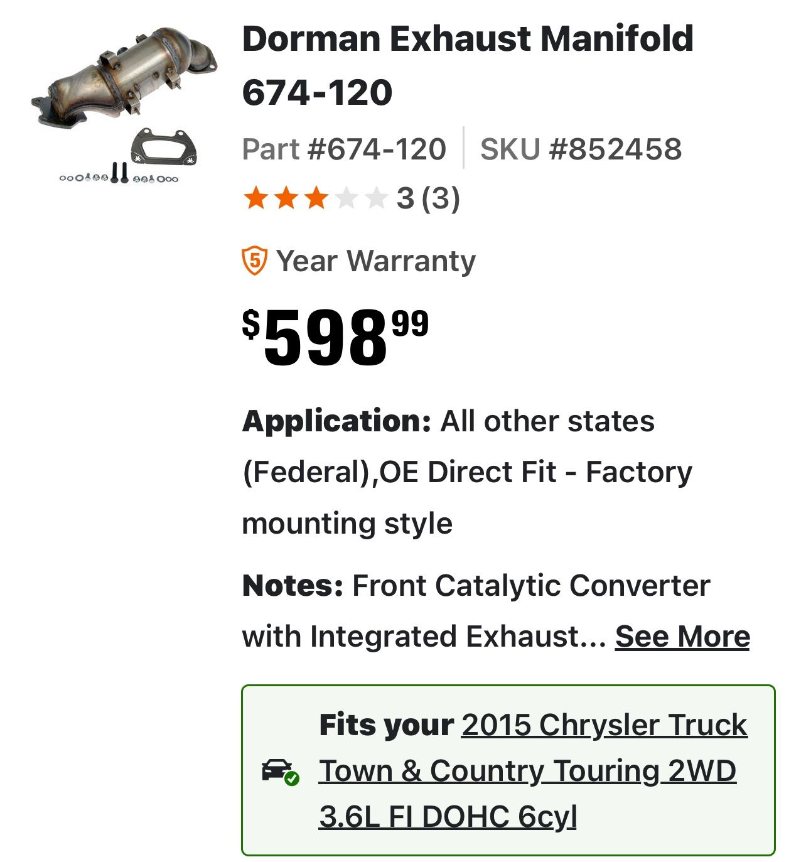Click the "Year Warranty" label

coord(375,261)
